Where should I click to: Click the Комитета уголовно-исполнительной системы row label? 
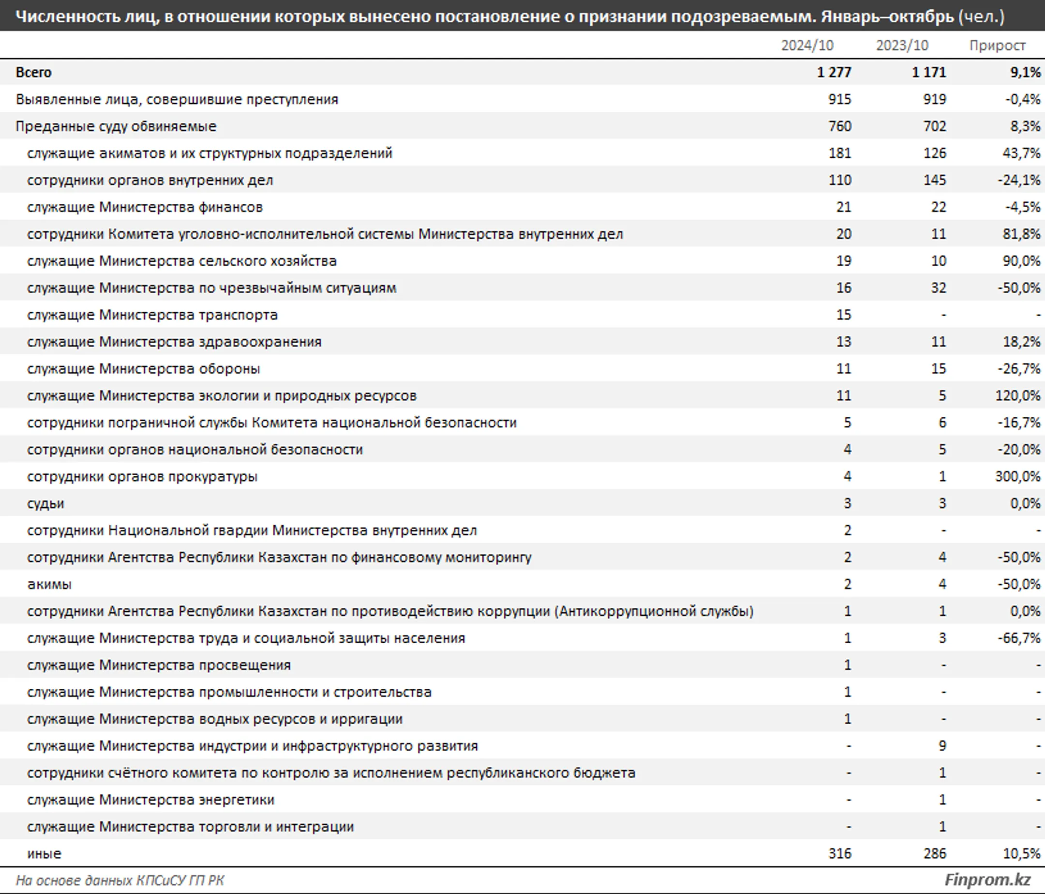(x=325, y=234)
